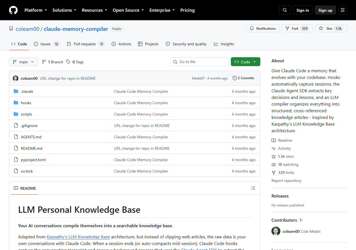Open the uv.lock file
The width and height of the screenshot is (356, 250).
coord(27,171)
